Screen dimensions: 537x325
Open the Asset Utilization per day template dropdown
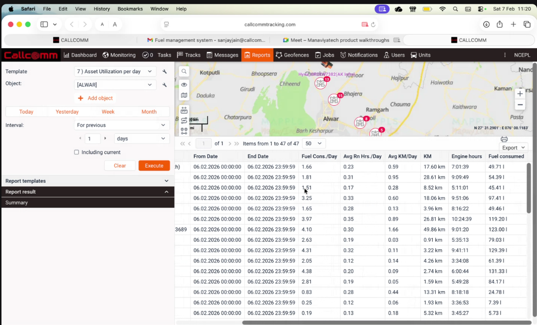click(x=114, y=71)
